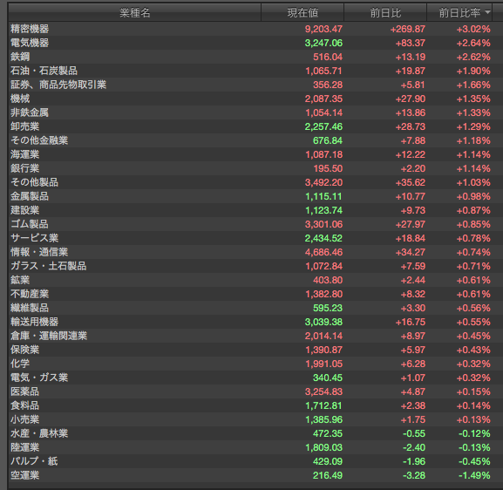503x490 pixels.
Task: Select the 鉱業 sector row
Action: click(x=255, y=280)
